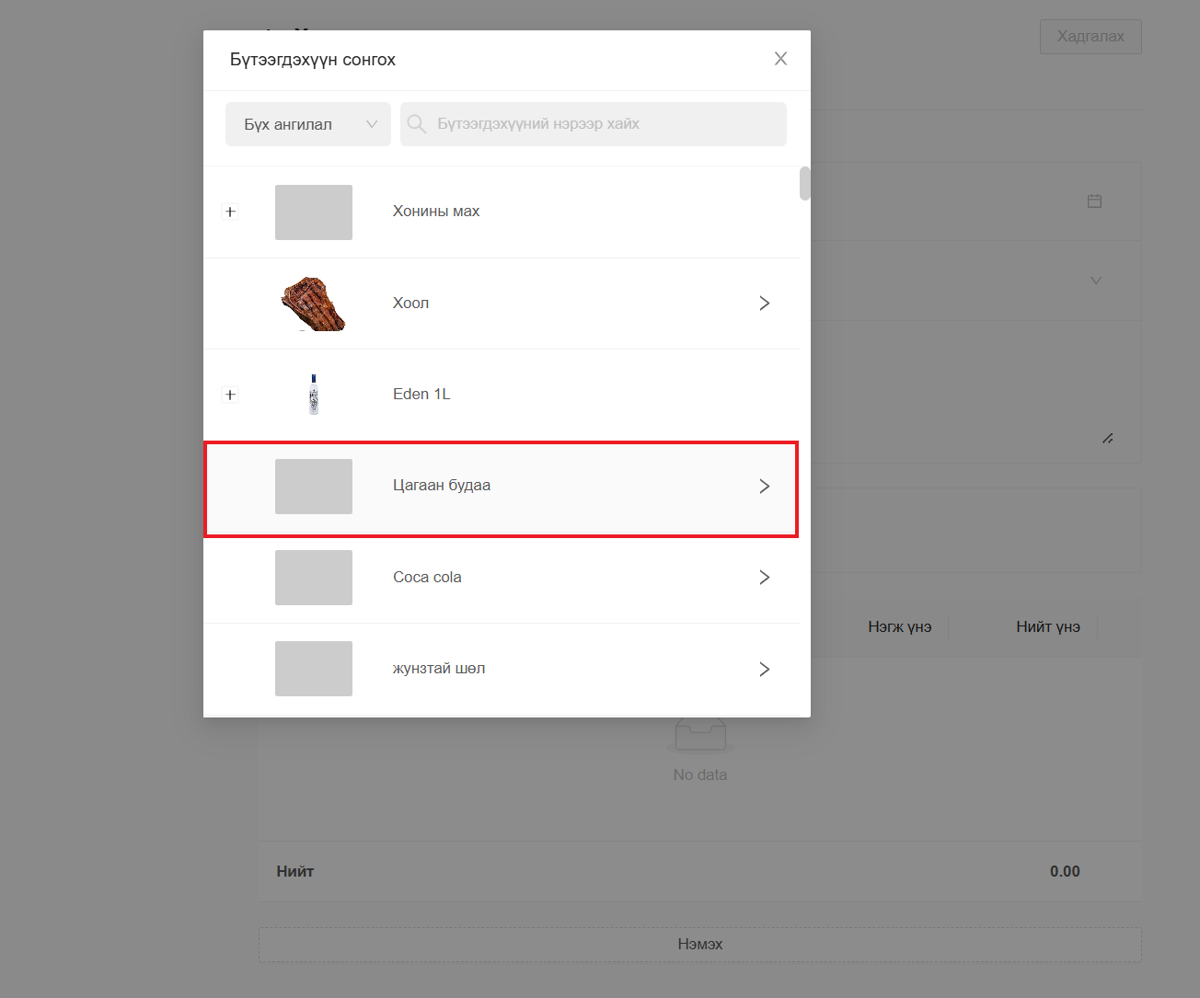Expand the Цагаан будаа row chevron
Image resolution: width=1200 pixels, height=998 pixels.
(x=764, y=487)
